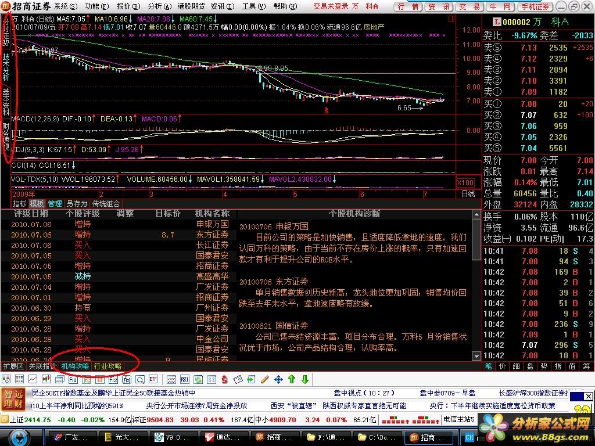This screenshot has height=446, width=595.
Task: Open the 帮助(H) menu
Action: 285,6
